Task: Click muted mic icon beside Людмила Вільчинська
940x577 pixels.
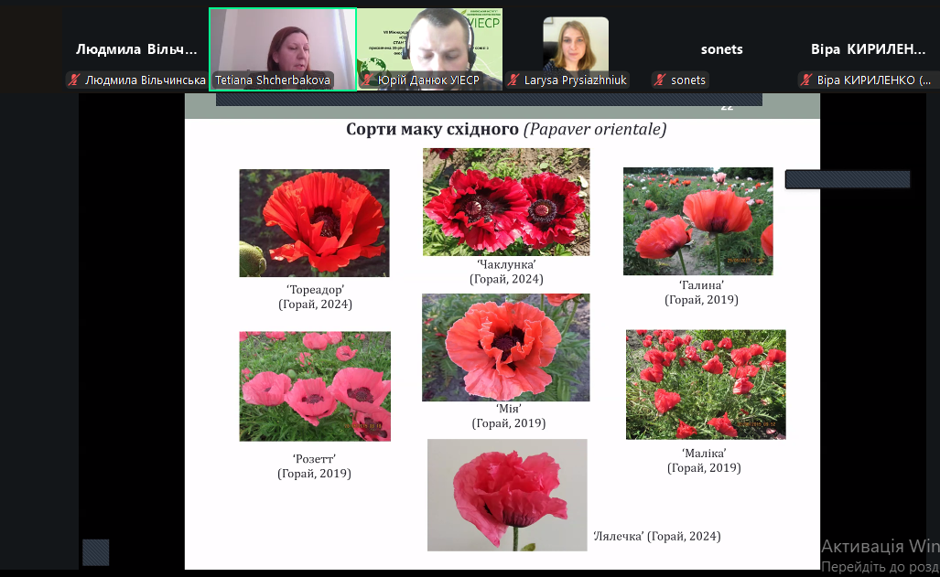Action: [74, 80]
